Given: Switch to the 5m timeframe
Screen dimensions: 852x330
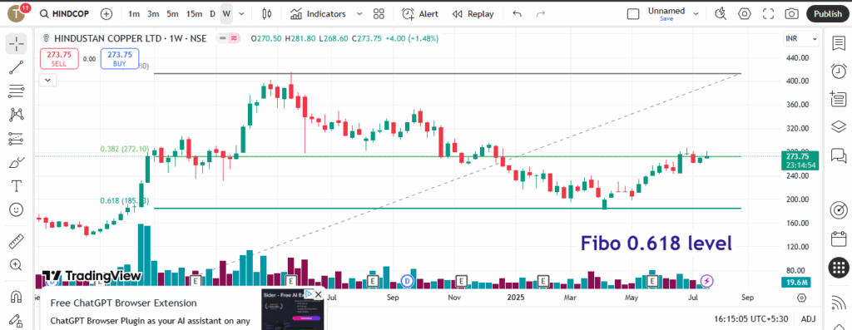Looking at the screenshot, I should [x=172, y=14].
